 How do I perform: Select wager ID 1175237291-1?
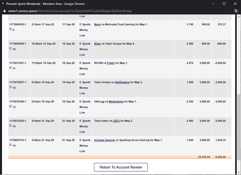click(18, 63)
